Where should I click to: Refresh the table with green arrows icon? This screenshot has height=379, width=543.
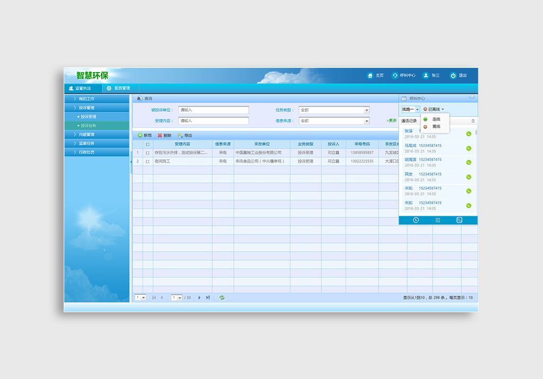[x=222, y=298]
